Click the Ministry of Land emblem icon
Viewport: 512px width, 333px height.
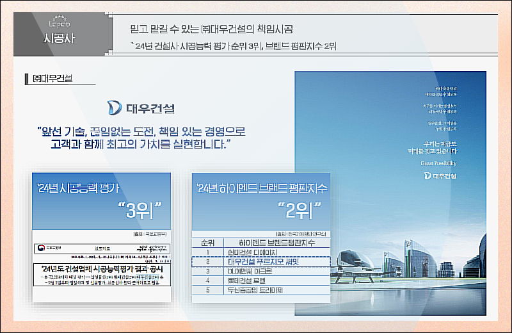(x=41, y=248)
